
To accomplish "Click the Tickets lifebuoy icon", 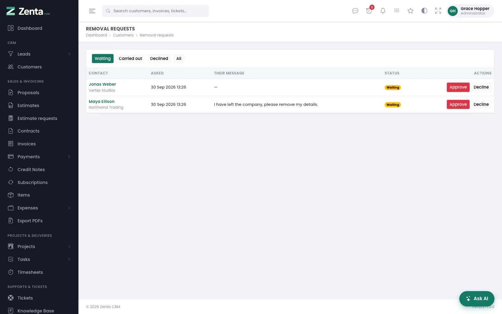I will (x=11, y=298).
